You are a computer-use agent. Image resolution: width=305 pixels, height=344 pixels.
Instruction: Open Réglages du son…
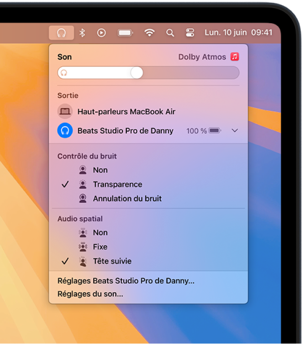click(90, 294)
